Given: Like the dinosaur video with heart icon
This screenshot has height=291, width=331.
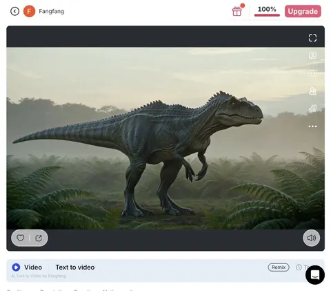Looking at the screenshot, I should [x=21, y=238].
